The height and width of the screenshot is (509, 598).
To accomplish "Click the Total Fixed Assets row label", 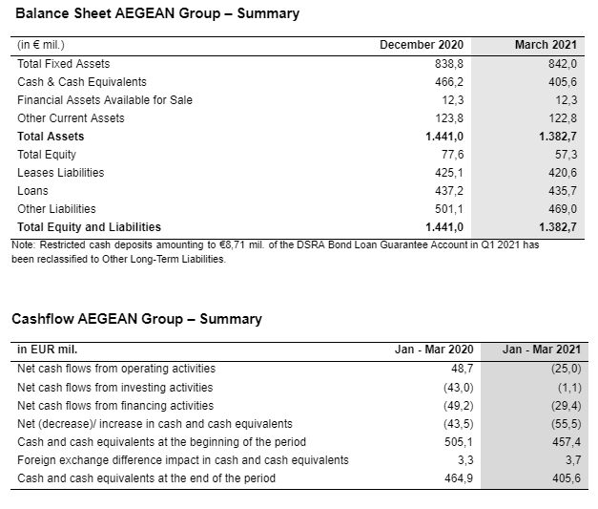I will [63, 63].
